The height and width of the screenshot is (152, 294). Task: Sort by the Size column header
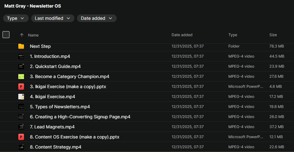[273, 35]
